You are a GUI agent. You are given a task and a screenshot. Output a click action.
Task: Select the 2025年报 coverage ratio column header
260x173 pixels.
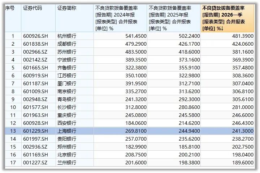(174, 18)
